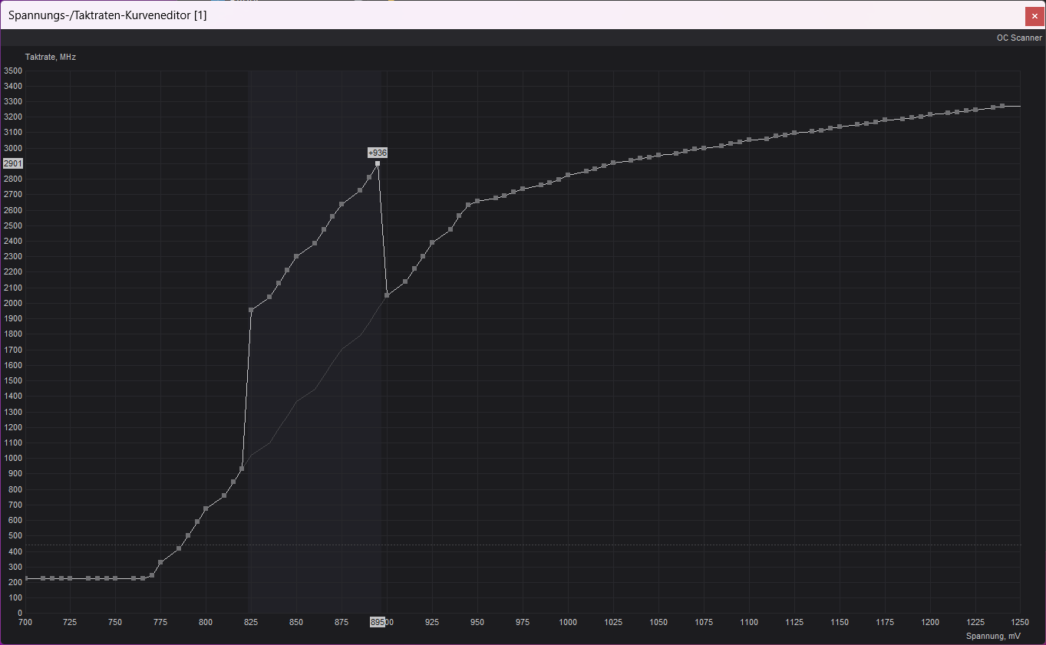The height and width of the screenshot is (645, 1046).
Task: Select the curve point at 900 mV
Action: [387, 295]
